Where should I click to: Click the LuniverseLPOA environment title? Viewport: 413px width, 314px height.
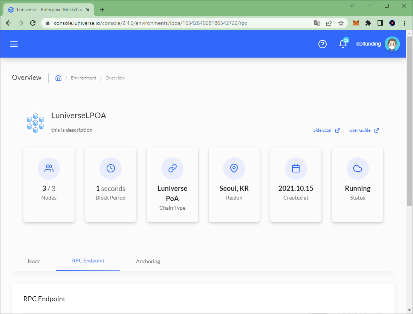pyautogui.click(x=78, y=116)
